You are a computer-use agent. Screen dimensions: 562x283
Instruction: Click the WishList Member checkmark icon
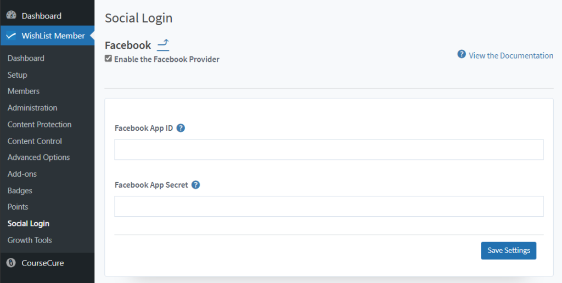click(x=11, y=36)
